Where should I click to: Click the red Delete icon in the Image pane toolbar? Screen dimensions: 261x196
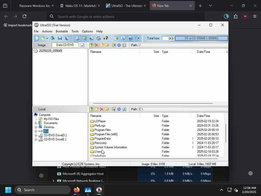click(97, 45)
